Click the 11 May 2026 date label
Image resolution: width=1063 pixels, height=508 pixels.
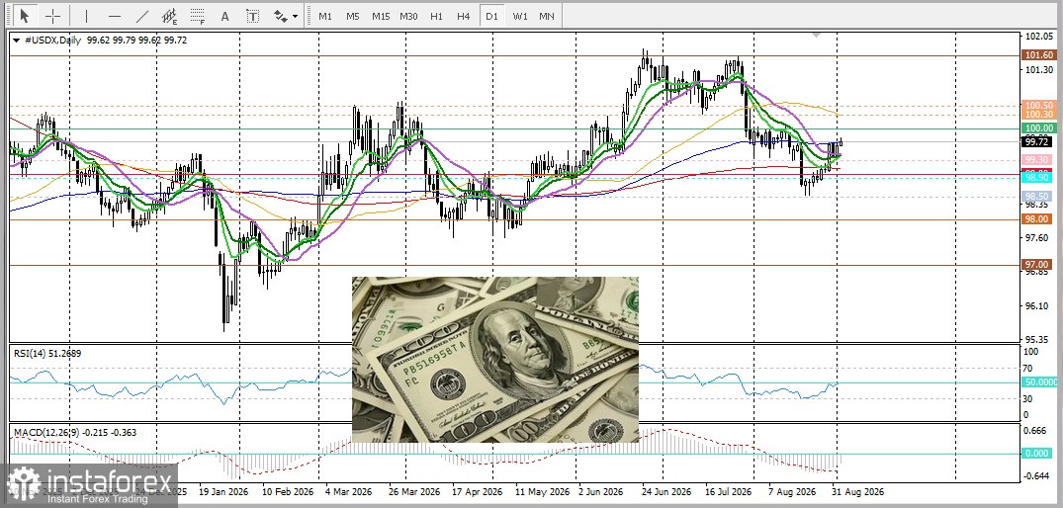coord(540,490)
